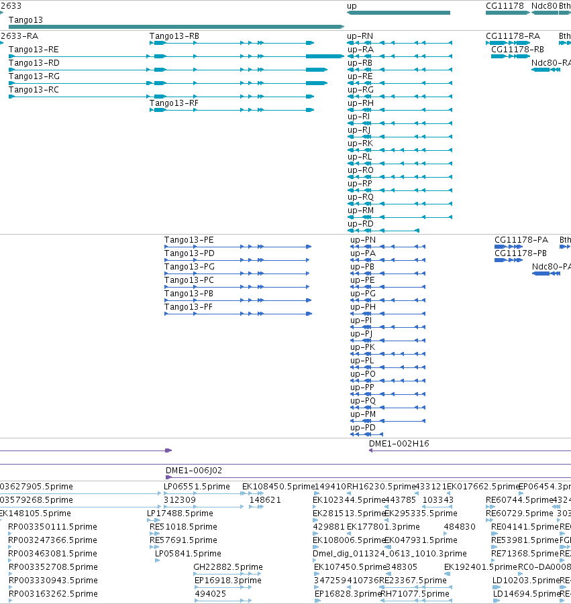Open EST LP05841.5prime
Viewport: 571px width, 604px height.
click(x=188, y=554)
